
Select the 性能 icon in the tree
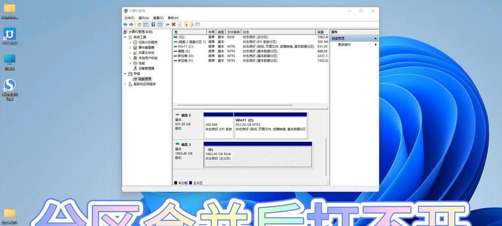tap(136, 63)
